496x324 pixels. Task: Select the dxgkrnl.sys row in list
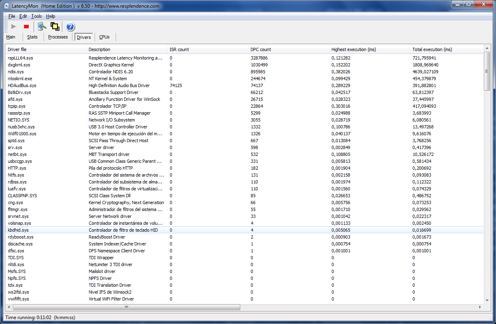click(x=19, y=65)
